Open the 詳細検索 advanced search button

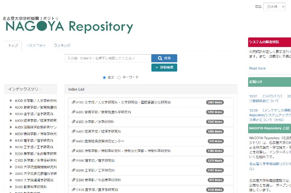click(x=164, y=67)
